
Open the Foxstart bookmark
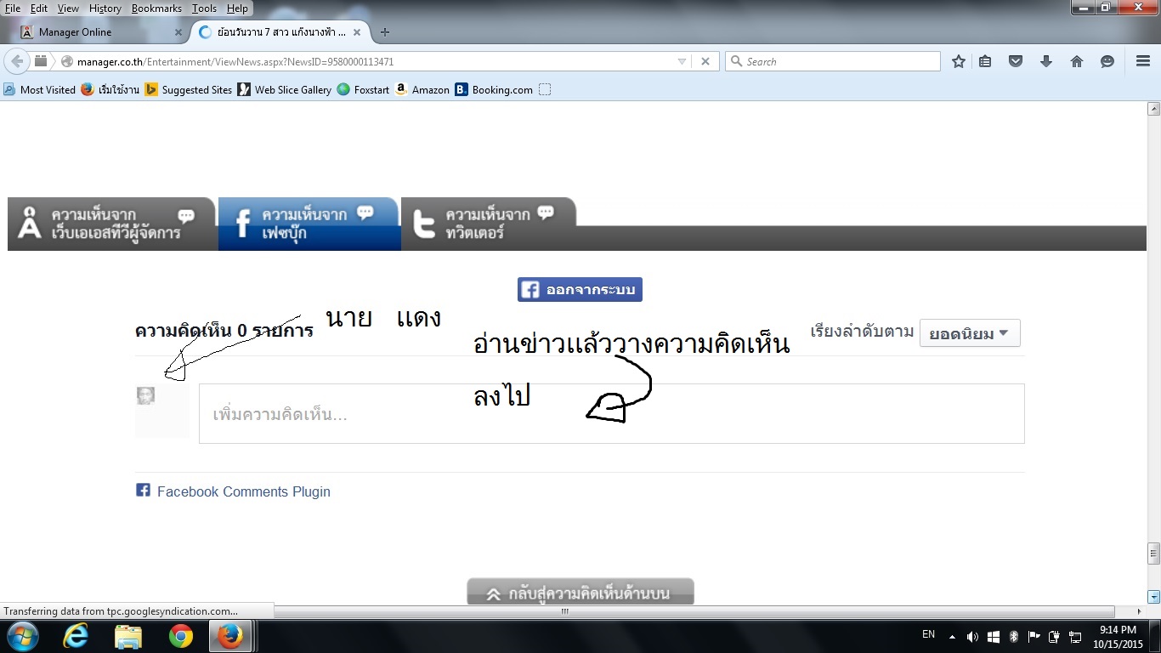[363, 89]
